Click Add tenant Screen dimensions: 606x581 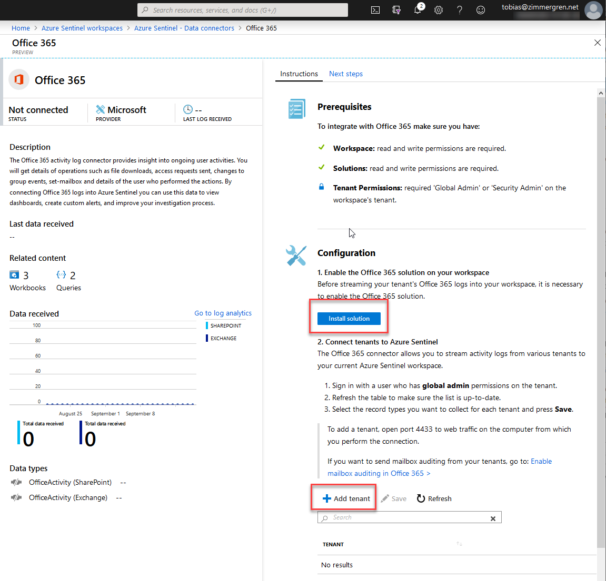pos(346,498)
